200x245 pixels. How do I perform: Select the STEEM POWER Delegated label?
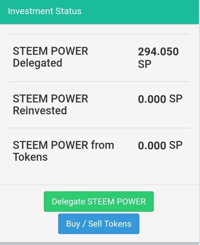[50, 57]
